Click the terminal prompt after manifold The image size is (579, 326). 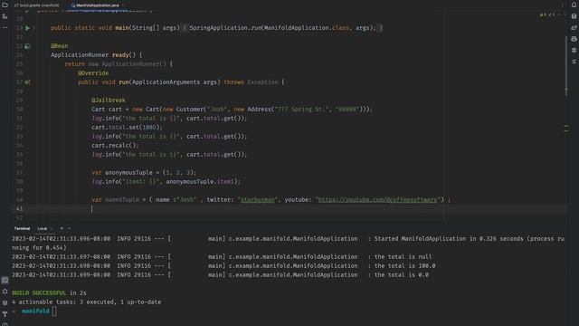(54, 312)
